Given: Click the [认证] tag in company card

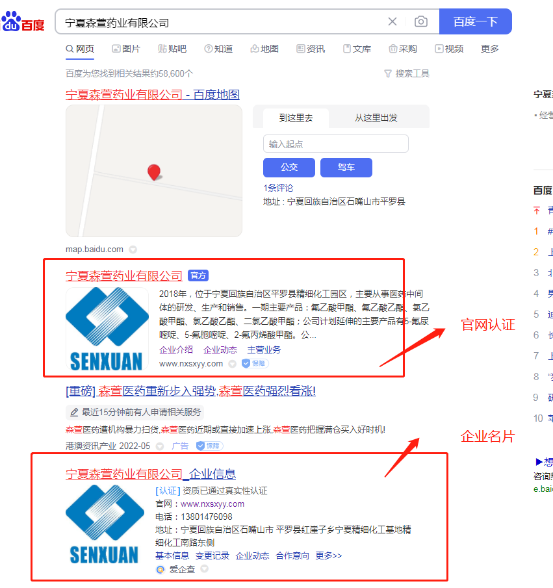Looking at the screenshot, I should pos(168,491).
